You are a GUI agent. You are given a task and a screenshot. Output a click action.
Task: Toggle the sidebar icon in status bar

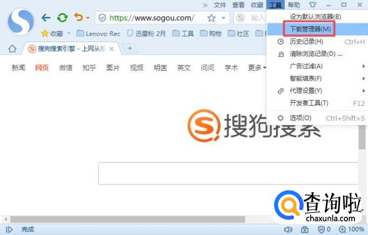9,230
